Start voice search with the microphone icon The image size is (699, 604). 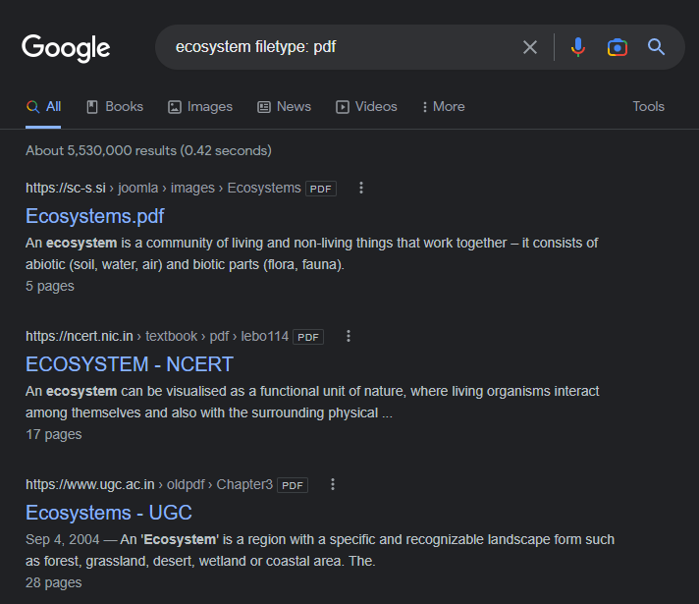(x=577, y=47)
